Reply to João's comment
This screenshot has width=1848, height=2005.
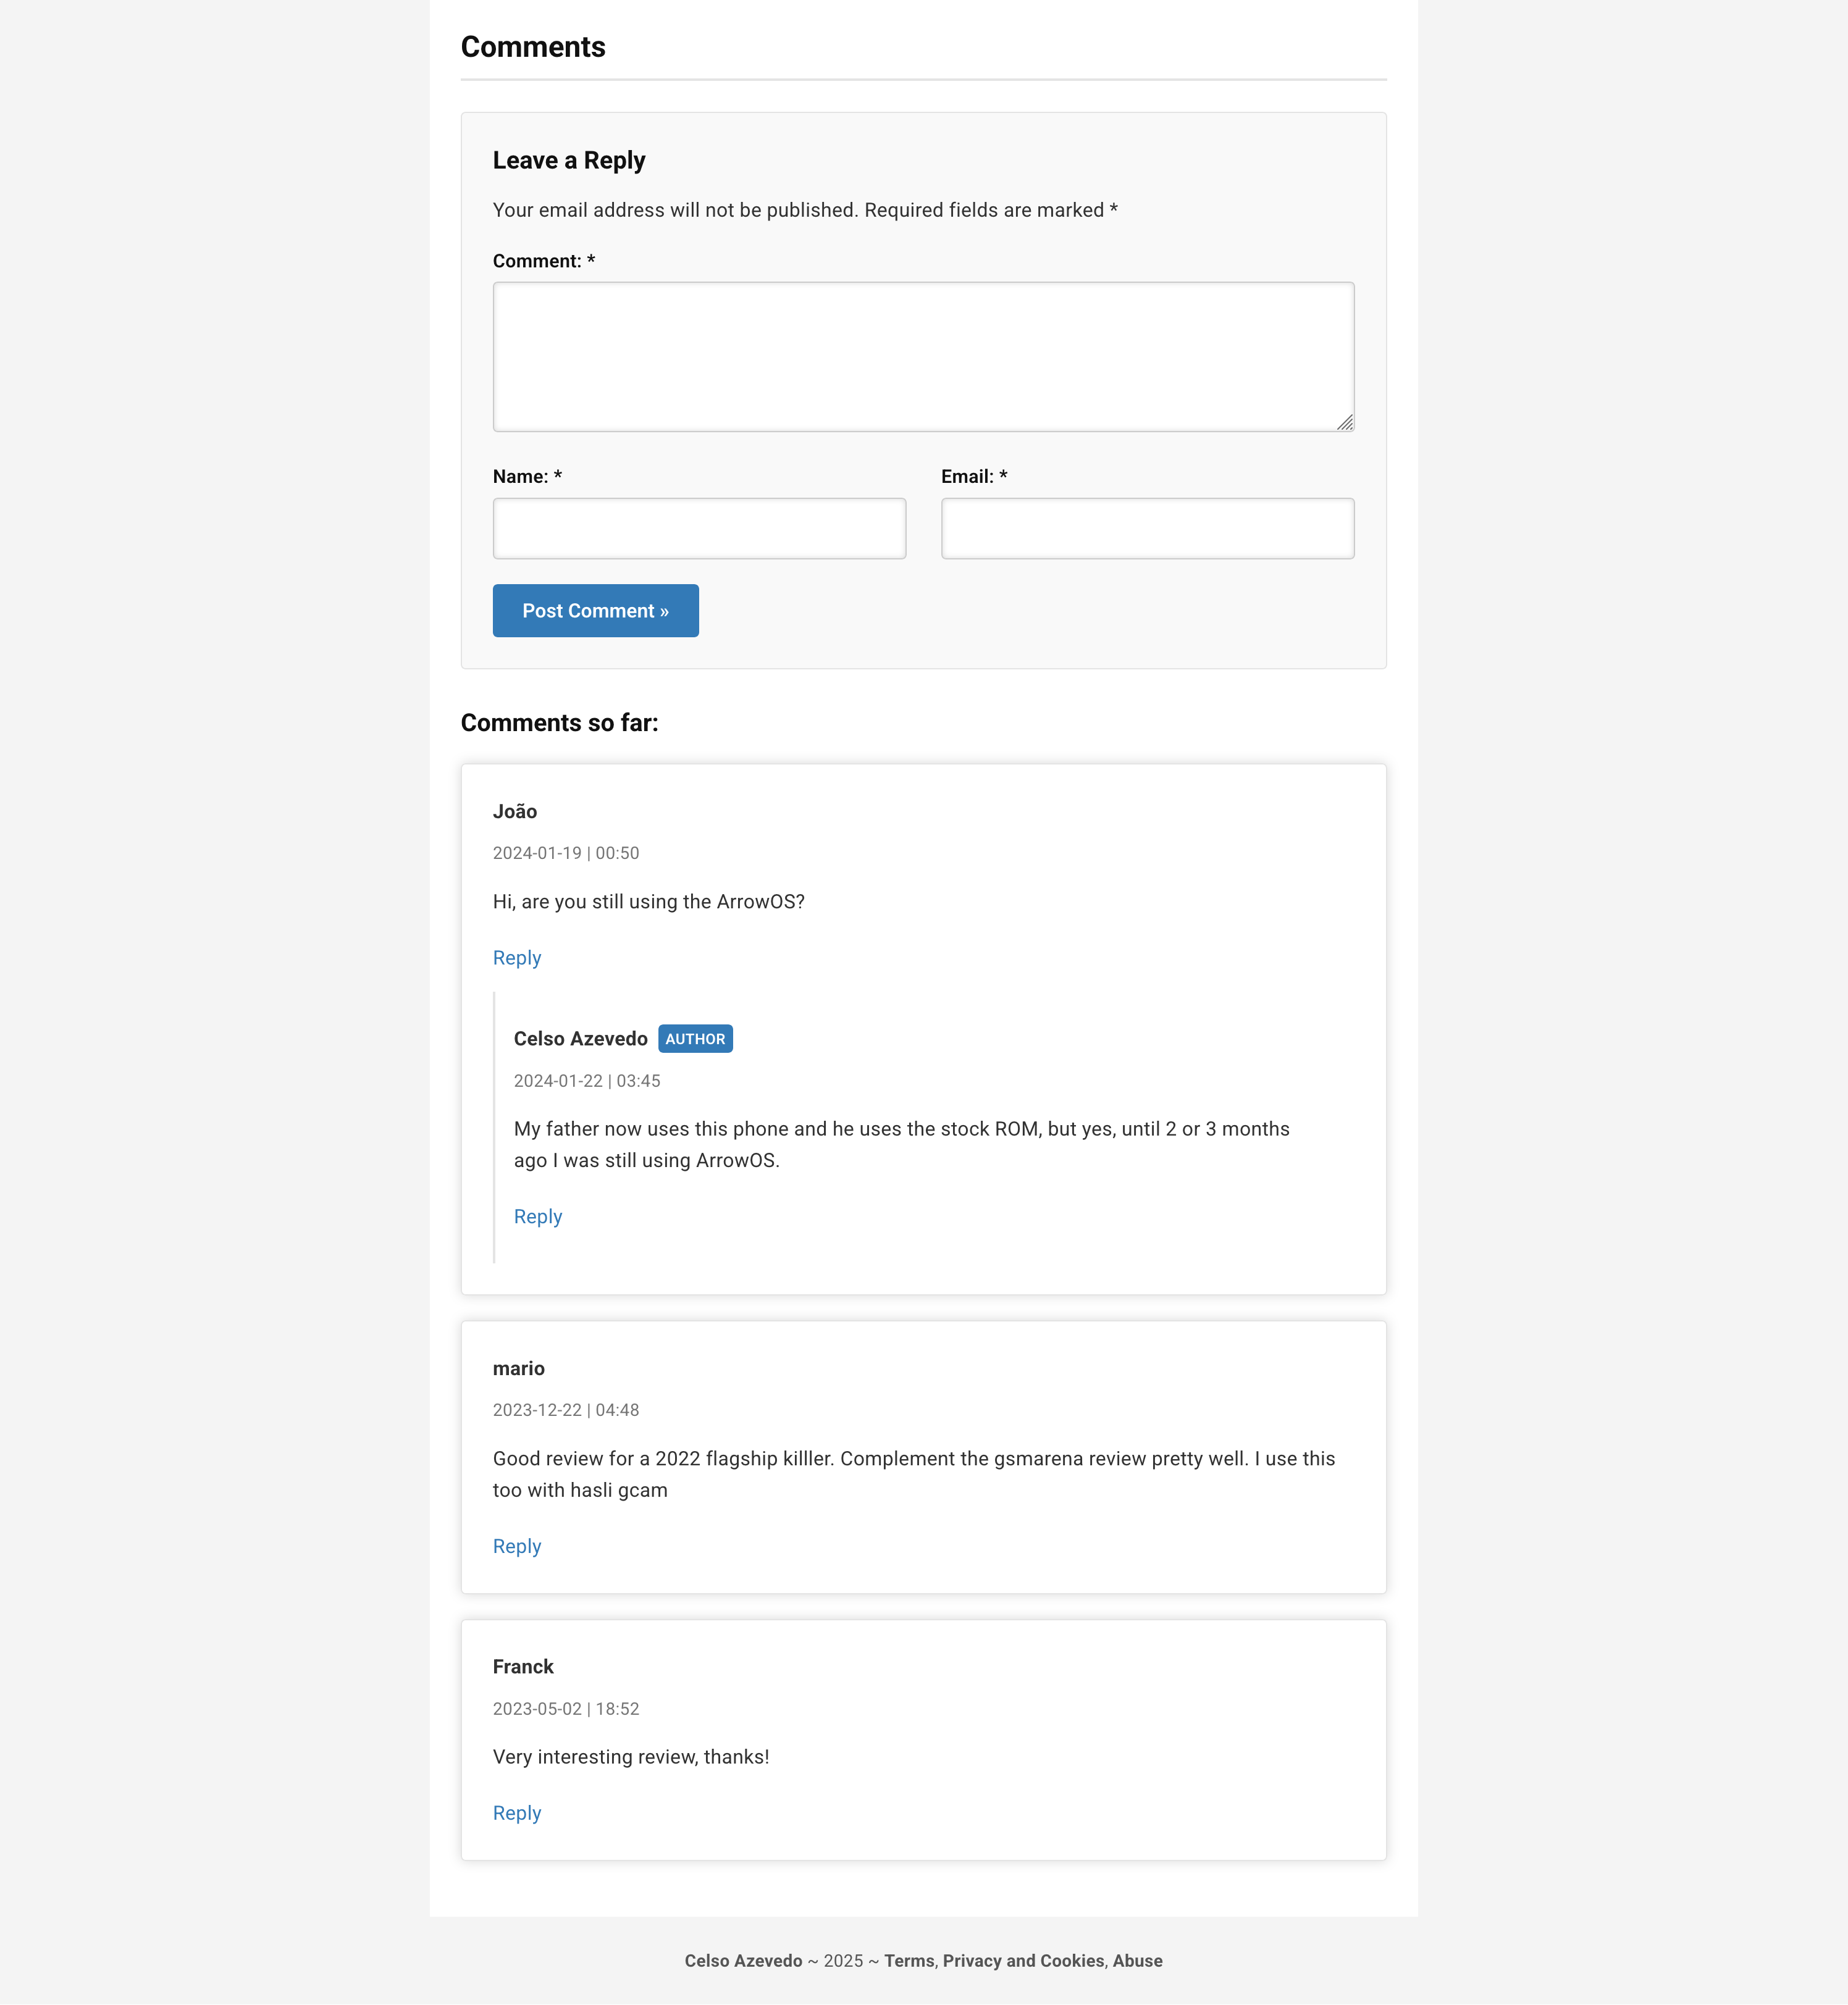tap(516, 958)
